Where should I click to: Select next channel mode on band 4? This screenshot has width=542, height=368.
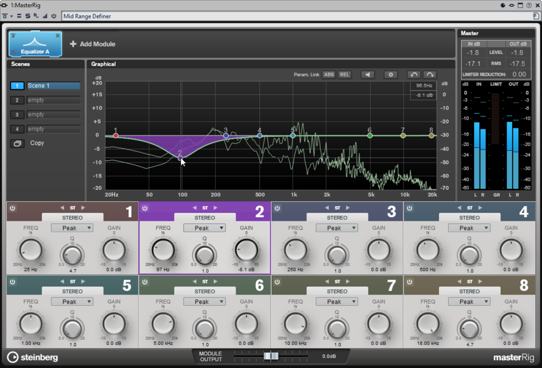tap(480, 208)
